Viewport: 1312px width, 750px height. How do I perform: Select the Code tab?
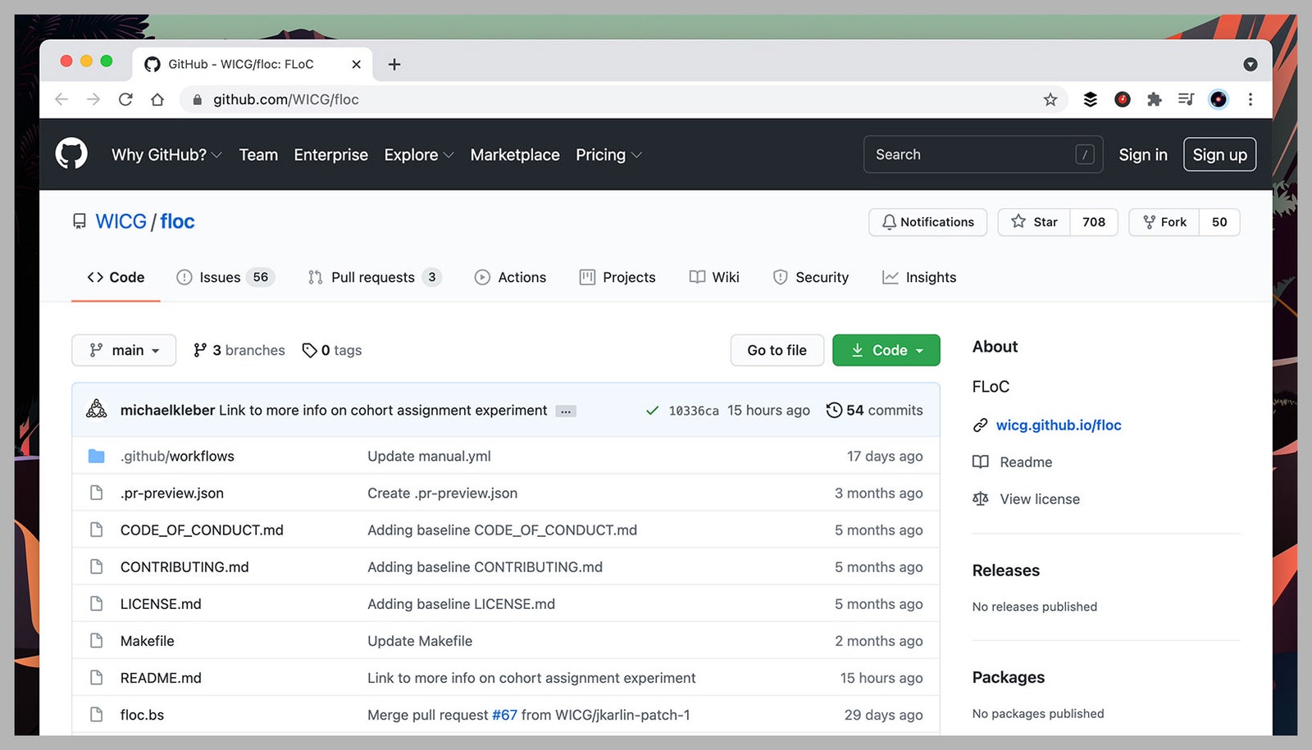[x=116, y=277]
